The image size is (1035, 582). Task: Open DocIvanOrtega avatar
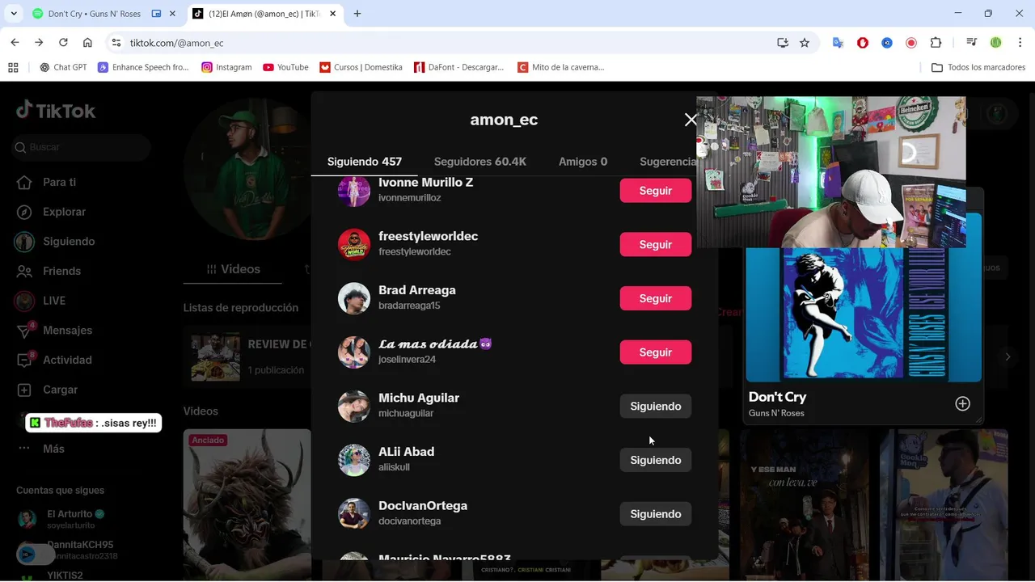point(353,514)
